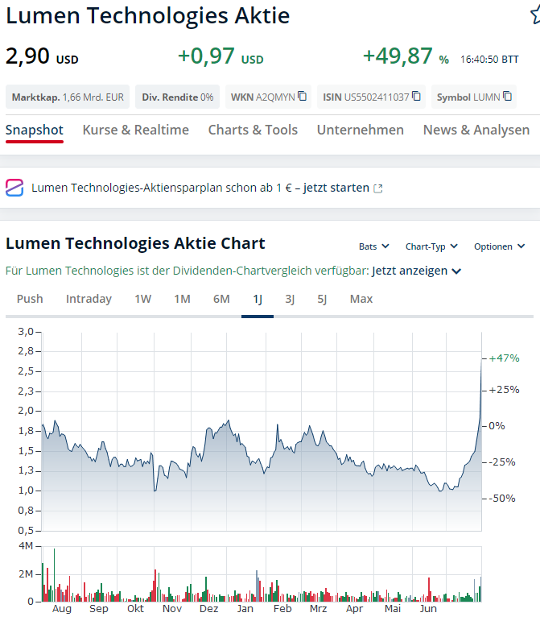Screen dimensions: 540x621
Task: Switch chart to 5J range
Action: 322,299
